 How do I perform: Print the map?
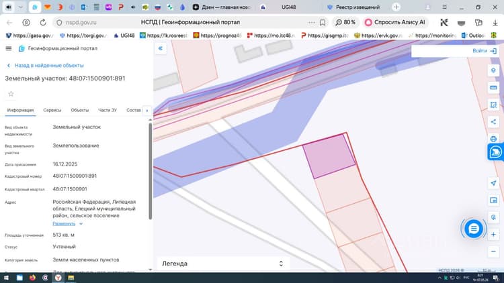[x=493, y=139]
